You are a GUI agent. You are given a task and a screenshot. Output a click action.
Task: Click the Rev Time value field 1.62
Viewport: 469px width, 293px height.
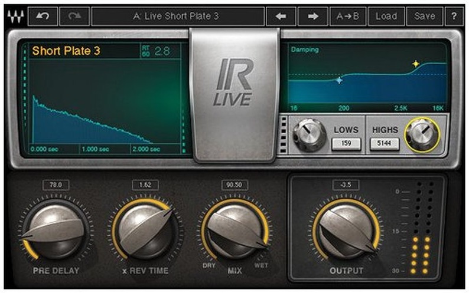click(145, 185)
